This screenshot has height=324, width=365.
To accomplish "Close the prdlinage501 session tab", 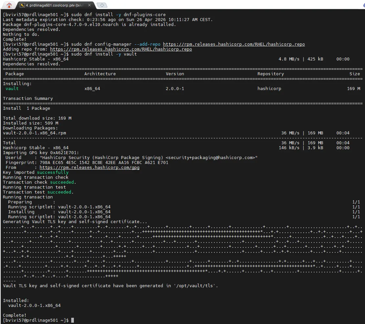I will pos(89,5).
